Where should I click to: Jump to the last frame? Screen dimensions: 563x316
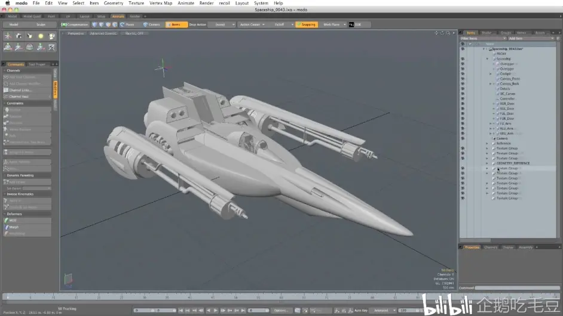[x=243, y=310]
